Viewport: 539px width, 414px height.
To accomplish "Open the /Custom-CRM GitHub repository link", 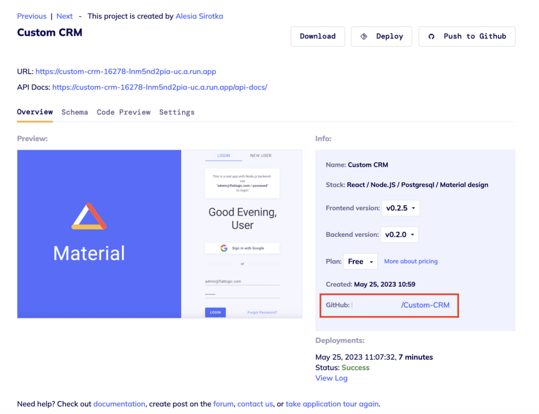I will [425, 305].
